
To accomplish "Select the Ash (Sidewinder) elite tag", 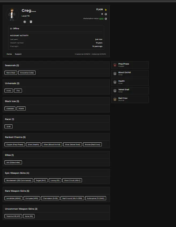I will [x=13, y=162].
